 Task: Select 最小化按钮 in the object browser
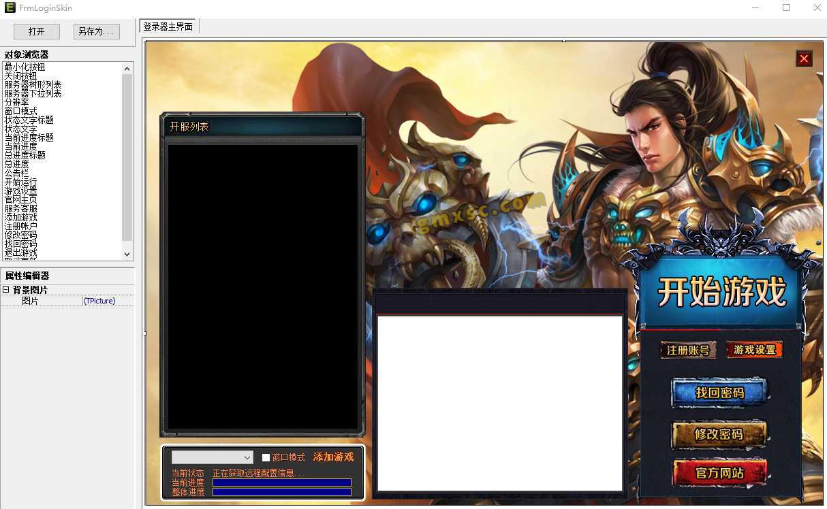[x=25, y=67]
